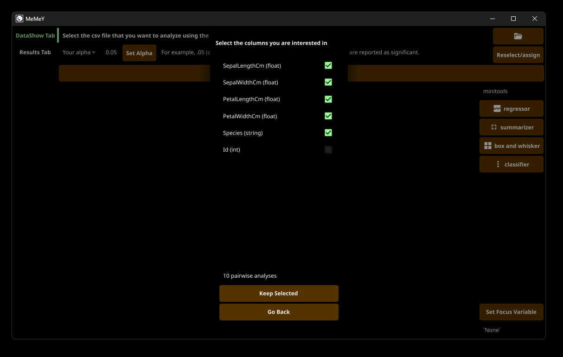
Task: Launch the summarizer minitool
Action: click(x=512, y=127)
